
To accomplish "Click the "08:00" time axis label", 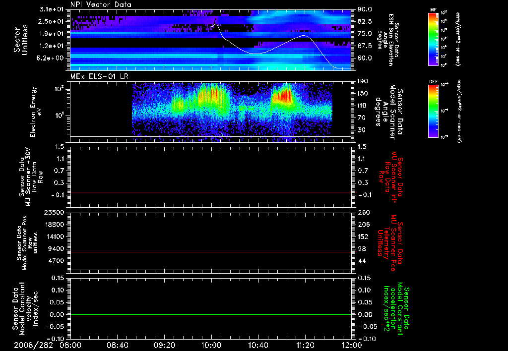I will [70, 345].
